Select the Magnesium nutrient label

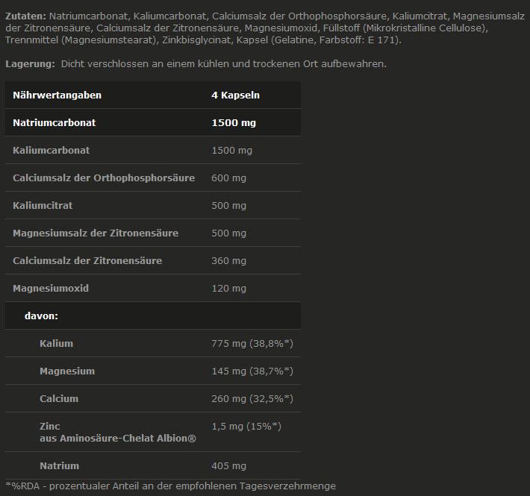coord(66,371)
